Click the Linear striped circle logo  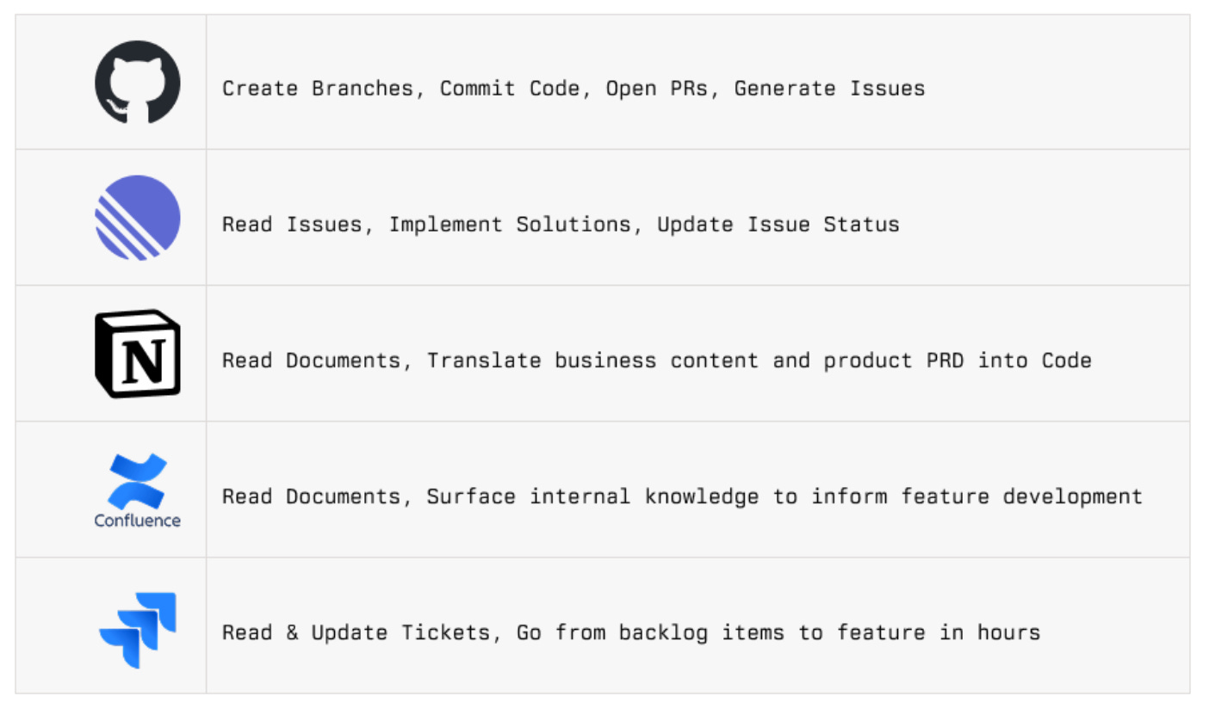pos(138,218)
